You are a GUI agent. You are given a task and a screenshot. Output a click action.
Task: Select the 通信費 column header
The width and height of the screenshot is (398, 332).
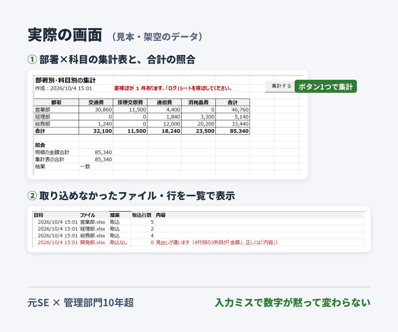pyautogui.click(x=164, y=102)
